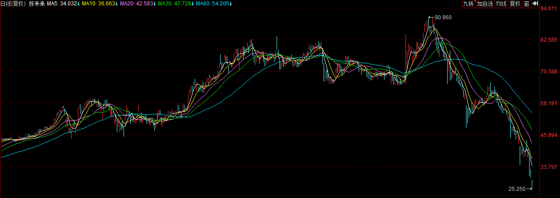The height and width of the screenshot is (198, 560).
Task: Click the arrow-to-bar icon in the toolbar
Action: click(x=534, y=4)
